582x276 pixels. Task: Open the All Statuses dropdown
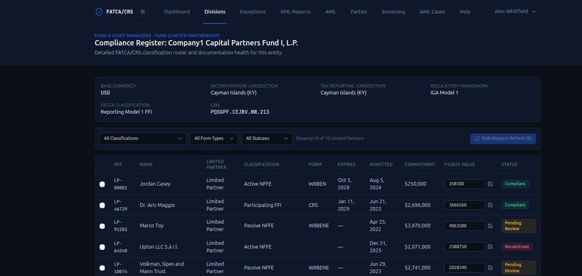pyautogui.click(x=267, y=139)
